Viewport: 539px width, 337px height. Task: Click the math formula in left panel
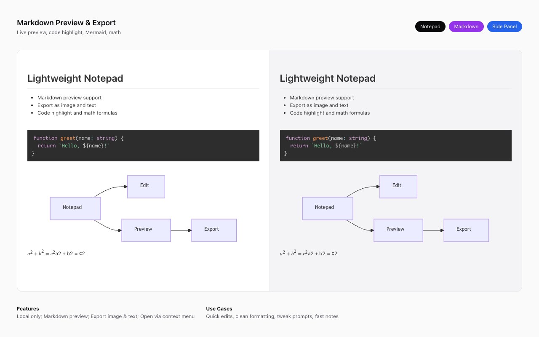(x=56, y=253)
